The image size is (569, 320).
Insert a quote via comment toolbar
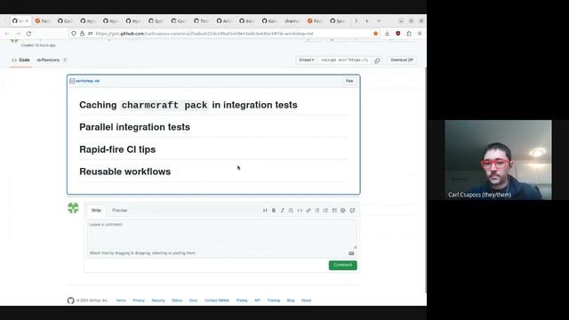[291, 211]
